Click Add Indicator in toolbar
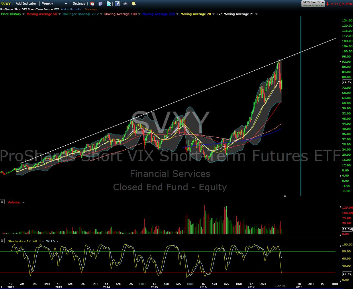Viewport: 353px width, 289px height. (26, 4)
